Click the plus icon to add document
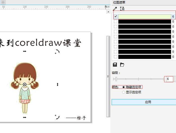The image size is (176, 133). tap(3, 2)
